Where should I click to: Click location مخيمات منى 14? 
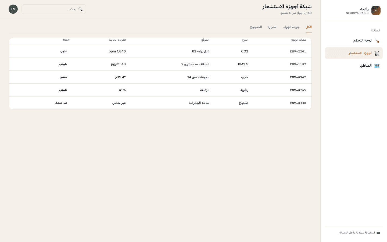pyautogui.click(x=198, y=77)
